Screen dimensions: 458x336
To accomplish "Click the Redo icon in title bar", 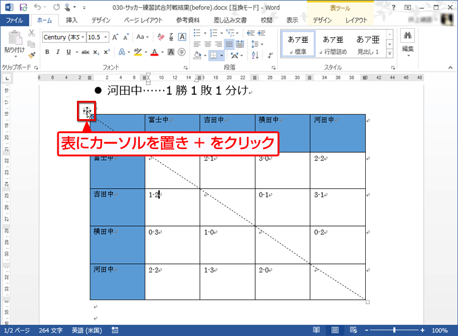I will (x=56, y=7).
